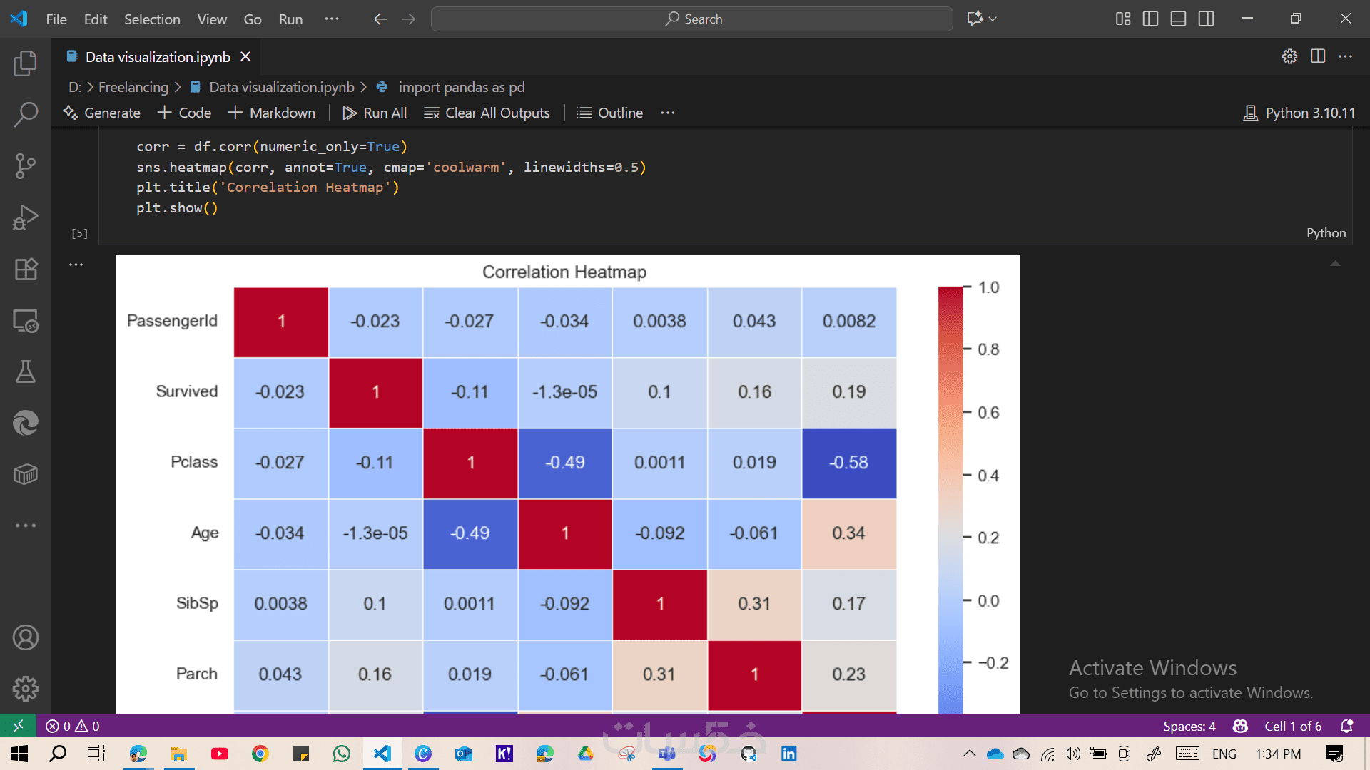
Task: Click the Run All button
Action: click(x=375, y=113)
